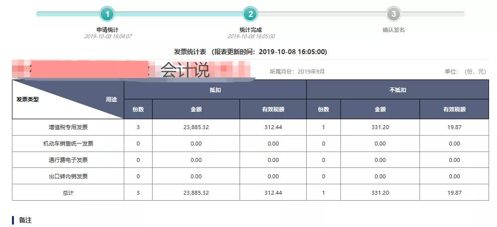Select the 机动车销售统一发票 row label
Viewport: 497px width, 227px height.
68,144
